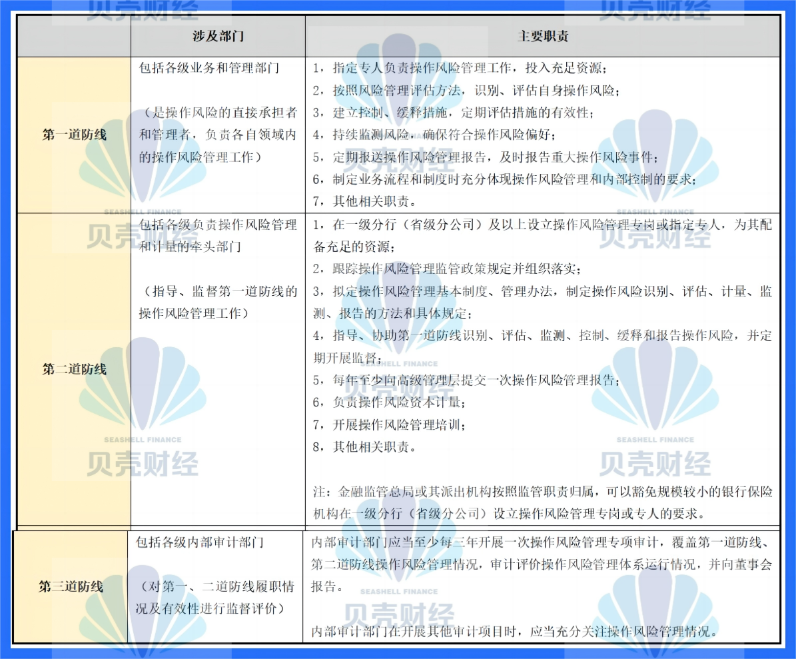Select the 第一道防线 row label
This screenshot has height=659, width=796.
[x=74, y=135]
